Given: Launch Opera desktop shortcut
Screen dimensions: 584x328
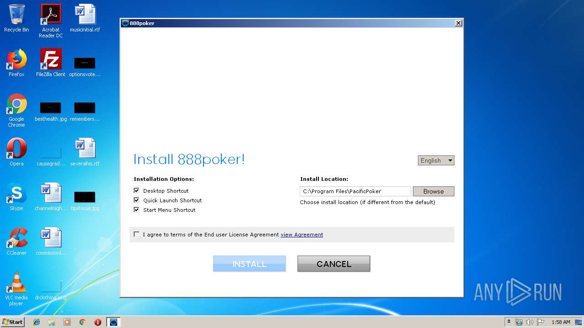Looking at the screenshot, I should 16,152.
